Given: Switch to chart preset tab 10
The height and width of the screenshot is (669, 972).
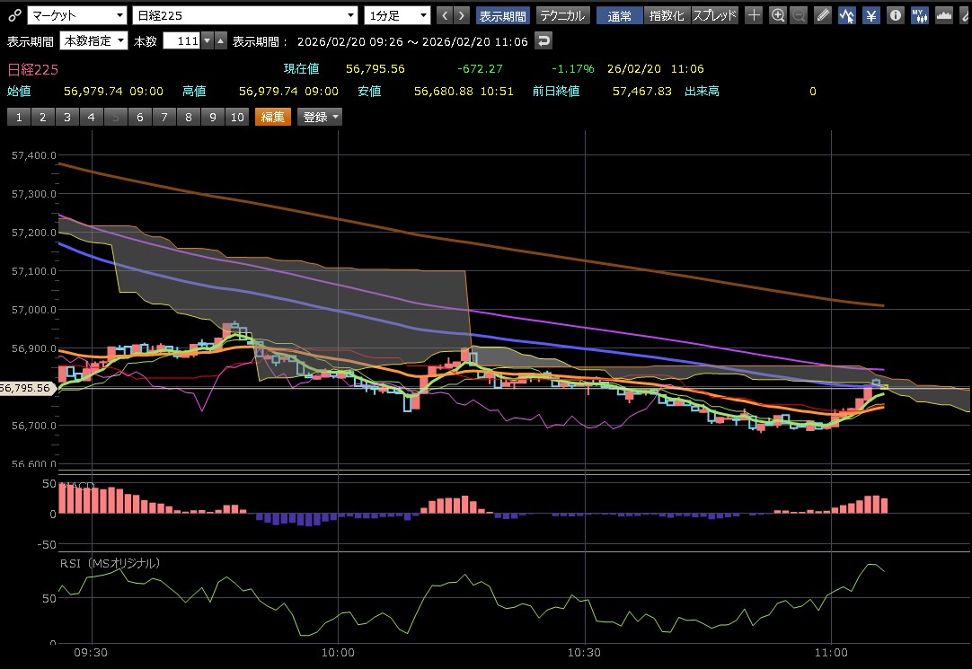Looking at the screenshot, I should tap(236, 117).
